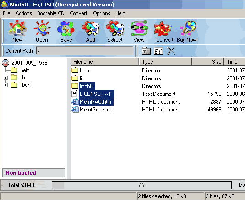Open the Bootable CD menu
245x200 pixels.
[51, 13]
